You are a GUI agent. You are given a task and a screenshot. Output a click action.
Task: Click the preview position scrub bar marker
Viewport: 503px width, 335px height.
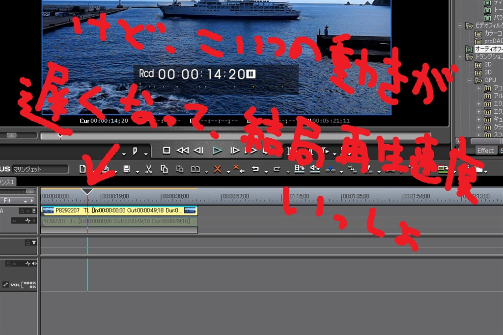tap(60, 135)
